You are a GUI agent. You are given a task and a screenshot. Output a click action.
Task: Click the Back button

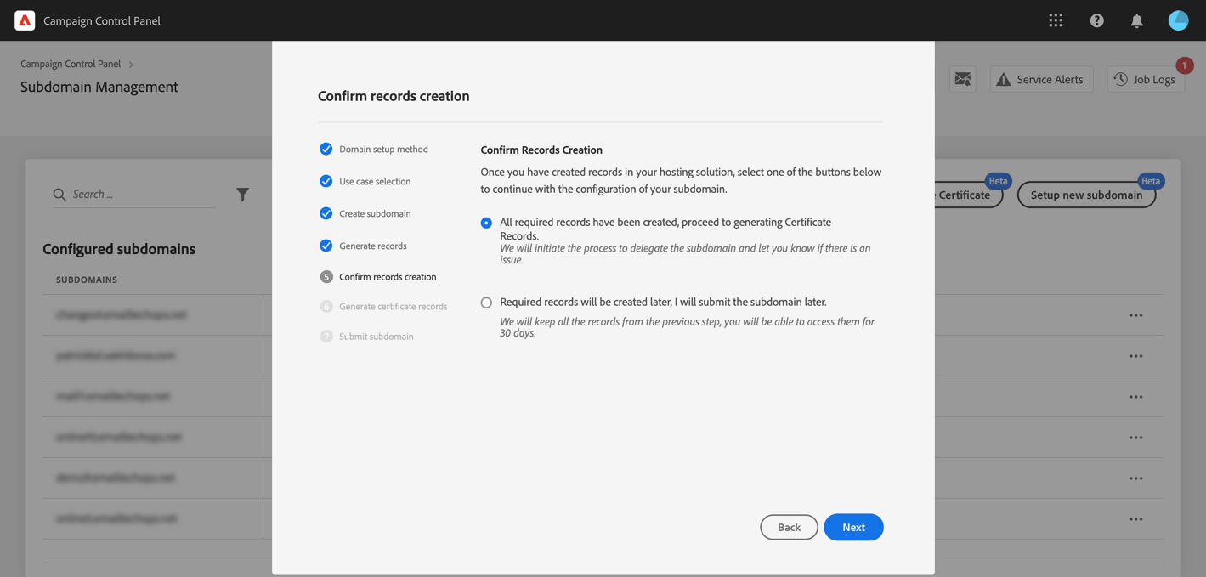click(x=789, y=527)
